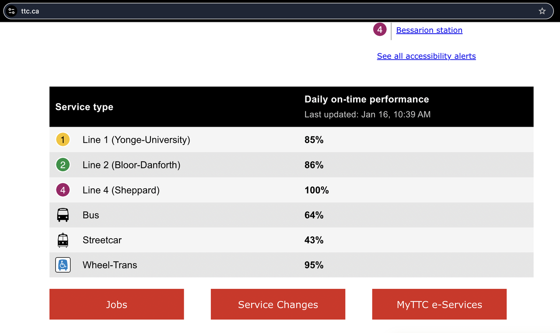Click the Line 1 (Yonge-University) label

point(136,140)
